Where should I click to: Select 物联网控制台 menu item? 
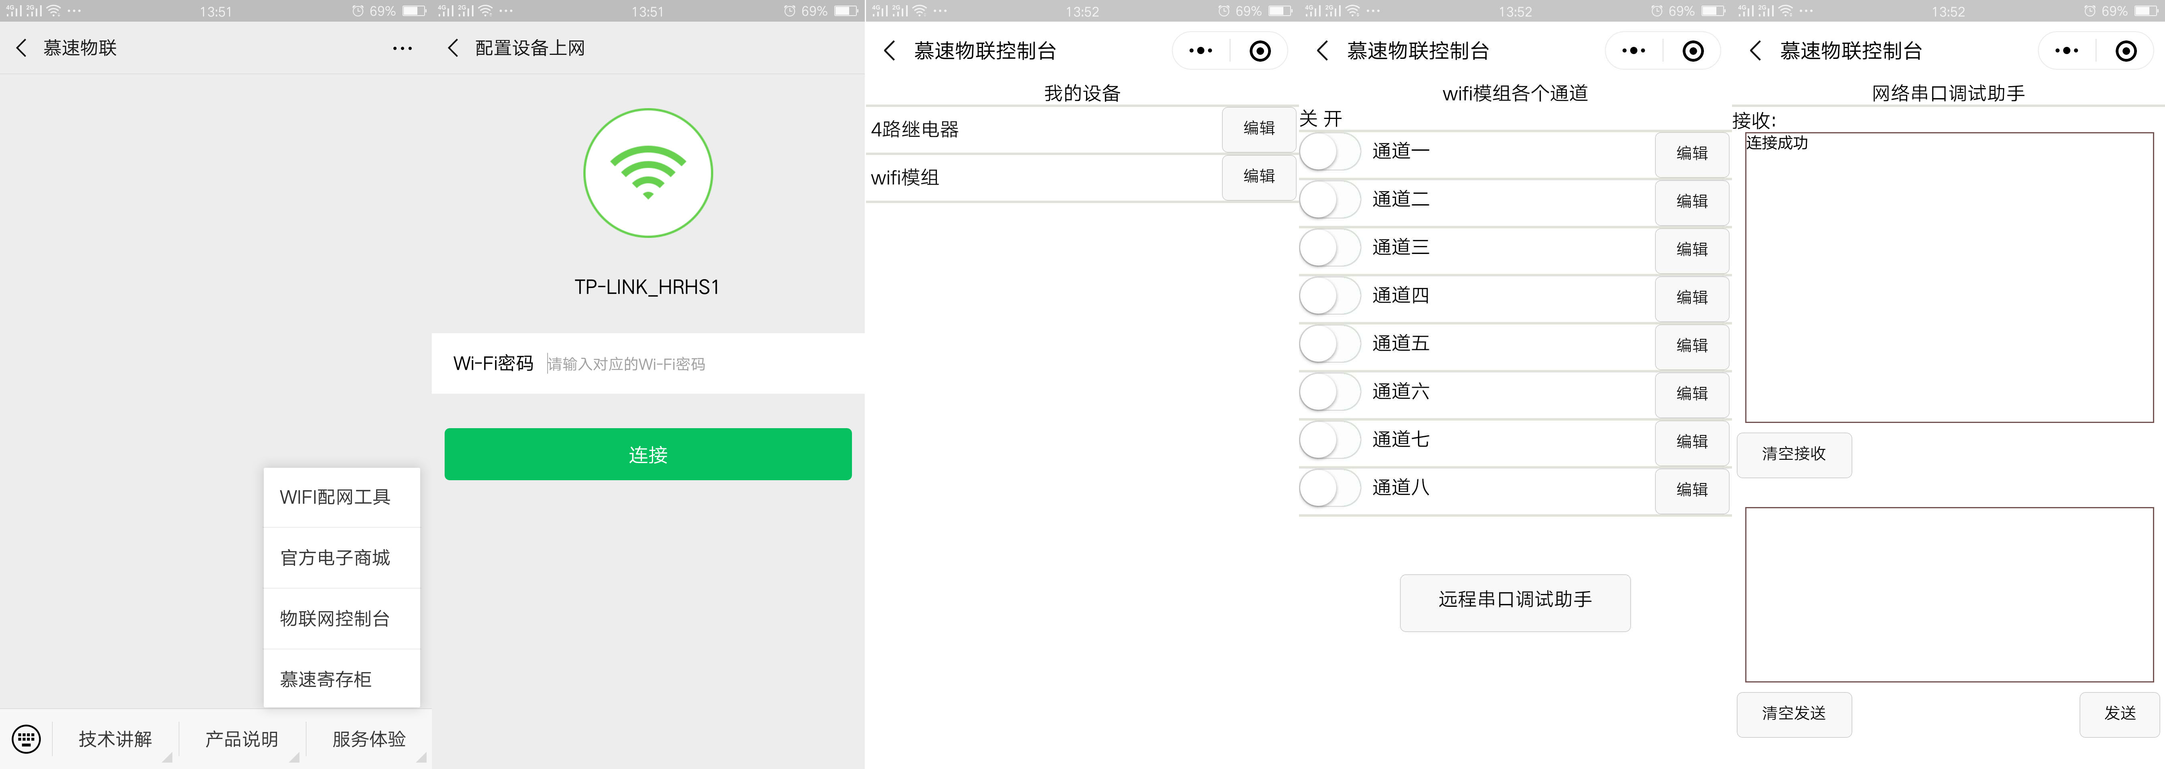(x=341, y=619)
